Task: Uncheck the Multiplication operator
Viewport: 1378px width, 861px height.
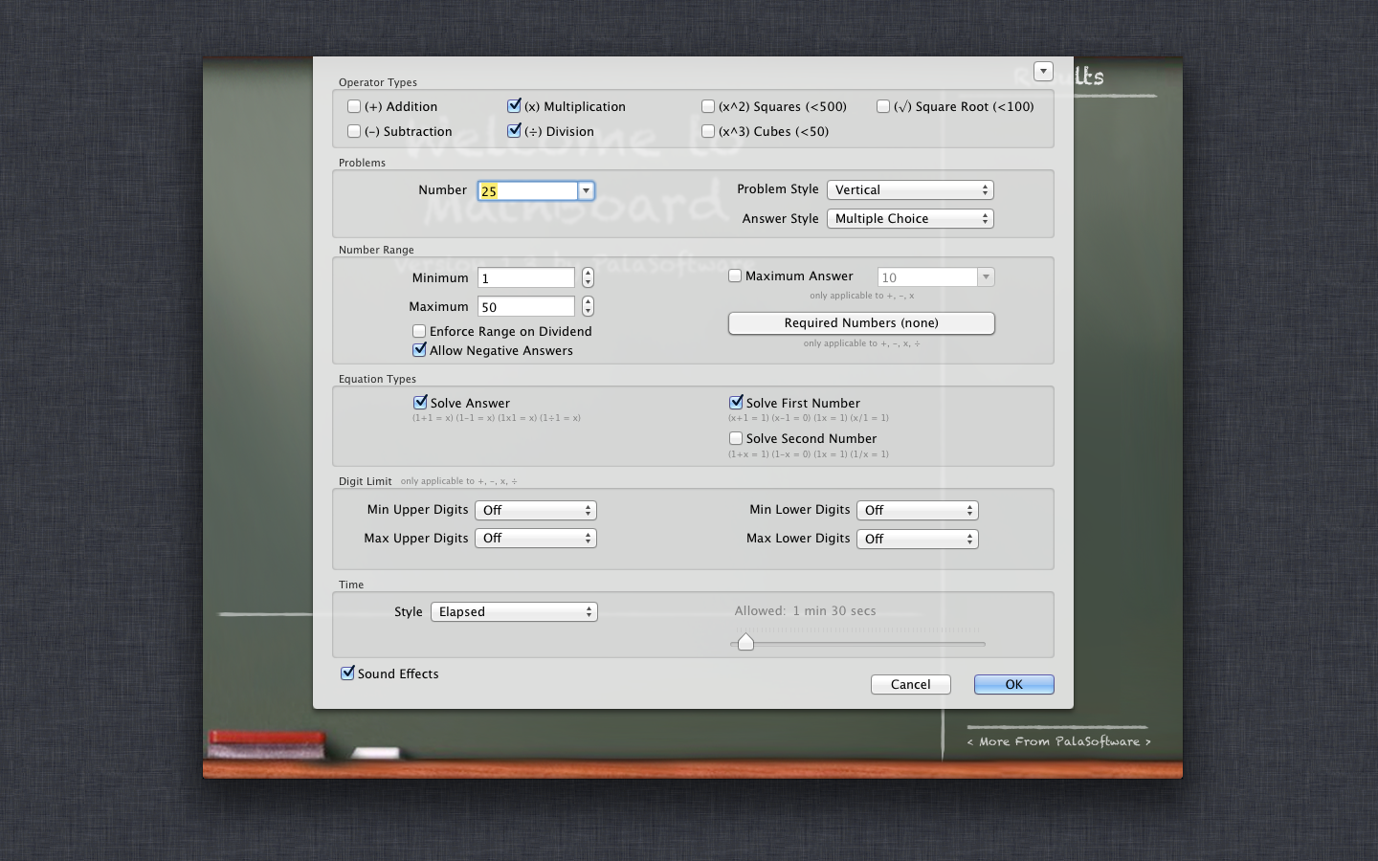Action: point(514,106)
